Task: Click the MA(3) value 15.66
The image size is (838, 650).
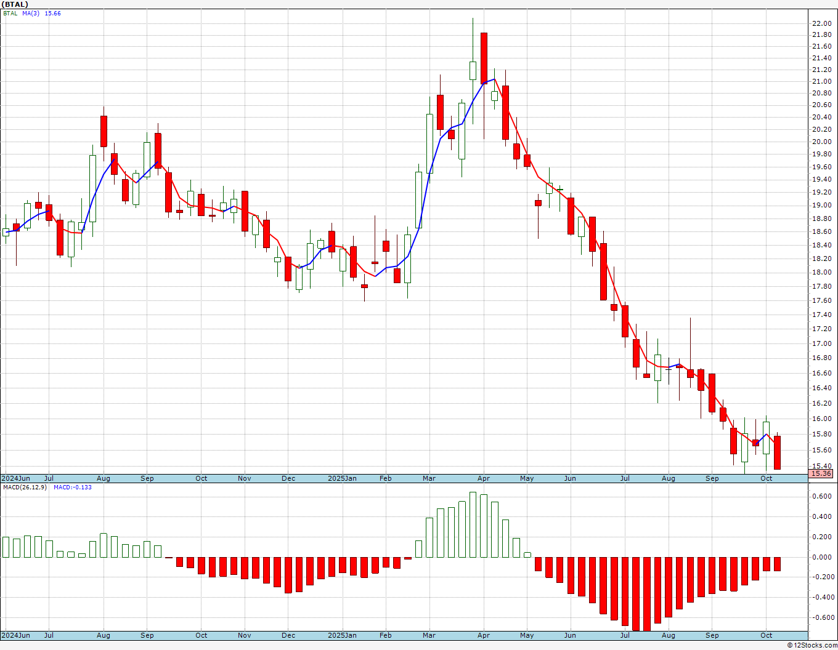Action: click(x=52, y=14)
